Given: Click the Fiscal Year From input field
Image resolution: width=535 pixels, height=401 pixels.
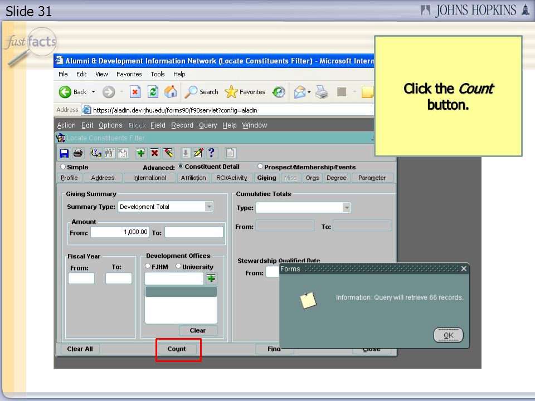Looking at the screenshot, I should (x=81, y=278).
